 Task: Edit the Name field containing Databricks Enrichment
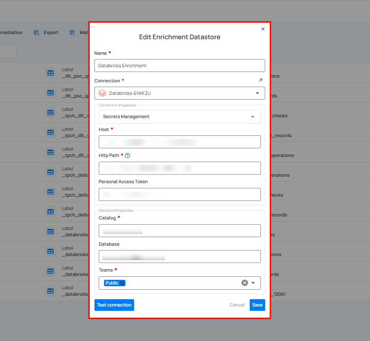[x=179, y=66]
